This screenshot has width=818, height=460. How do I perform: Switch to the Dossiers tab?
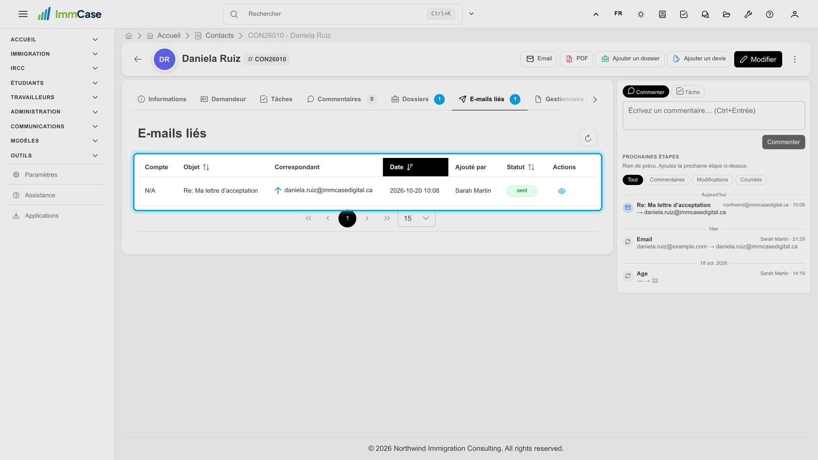418,99
